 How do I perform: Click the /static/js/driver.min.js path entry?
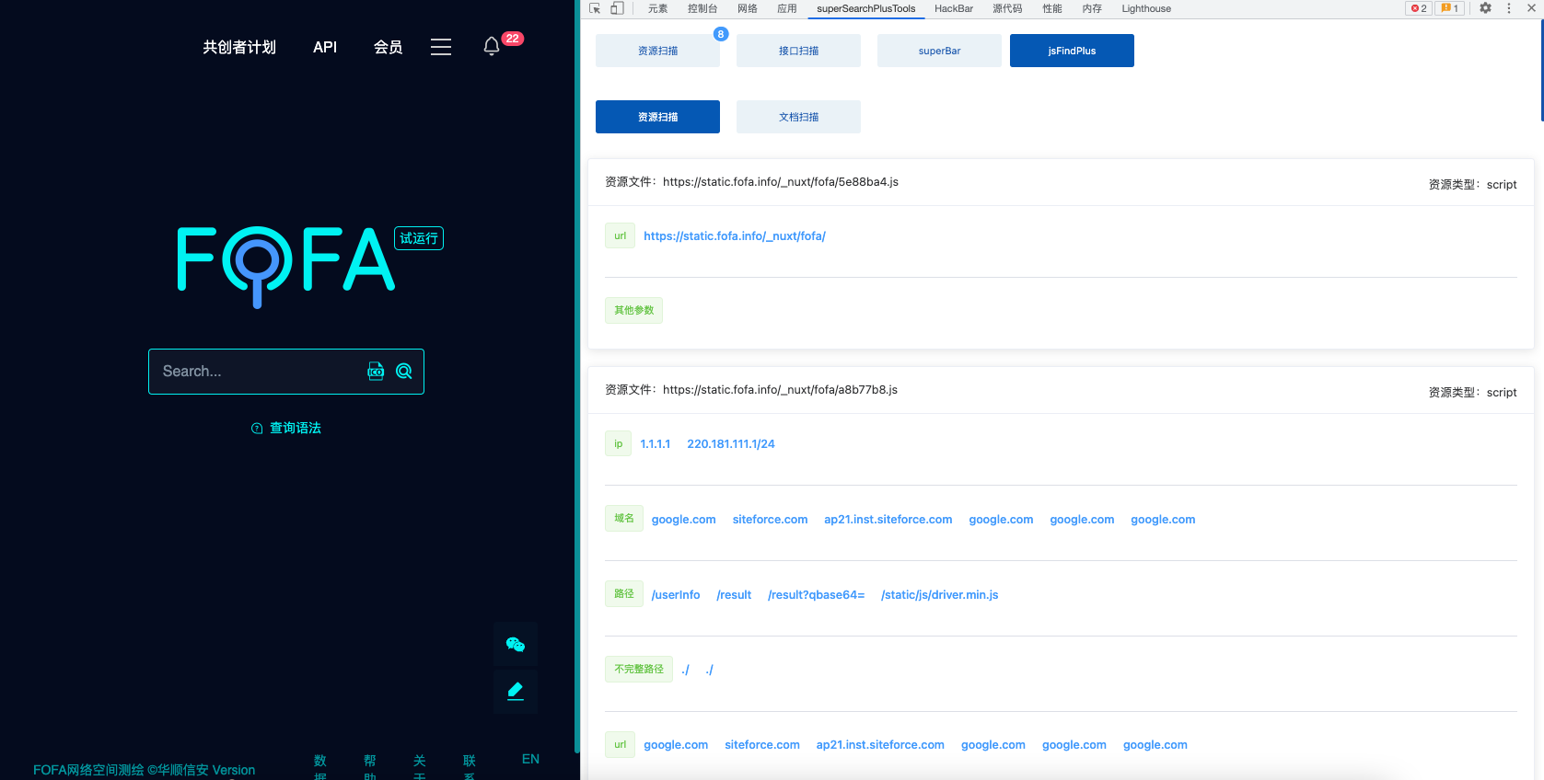[940, 595]
